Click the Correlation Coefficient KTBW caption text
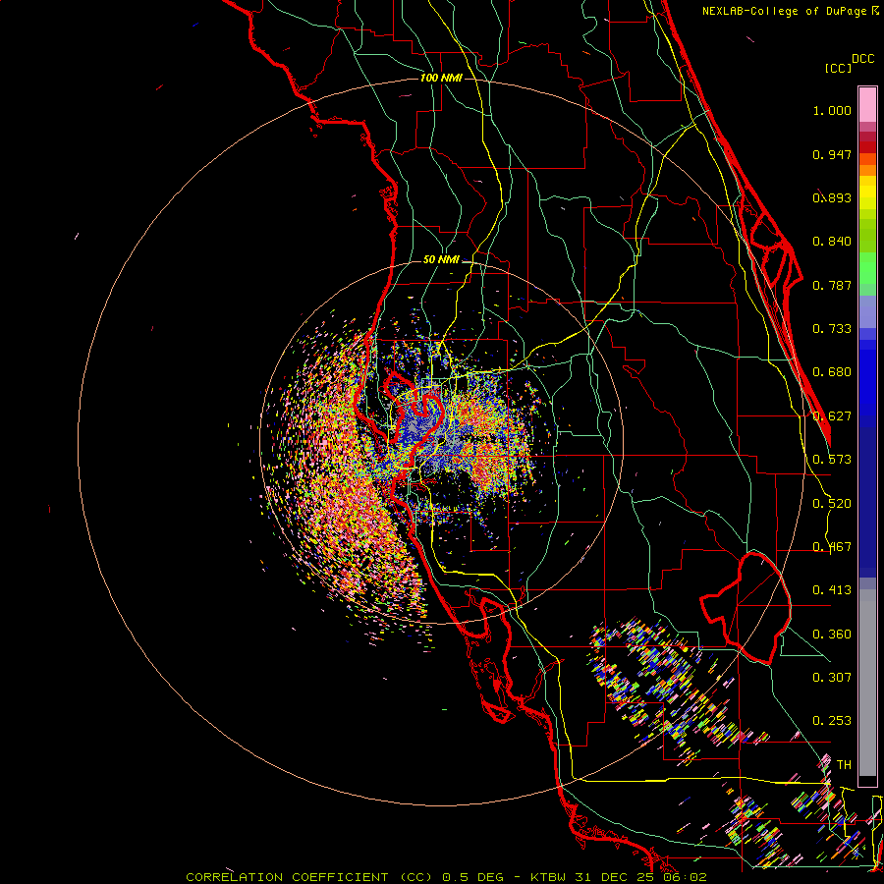 click(446, 877)
